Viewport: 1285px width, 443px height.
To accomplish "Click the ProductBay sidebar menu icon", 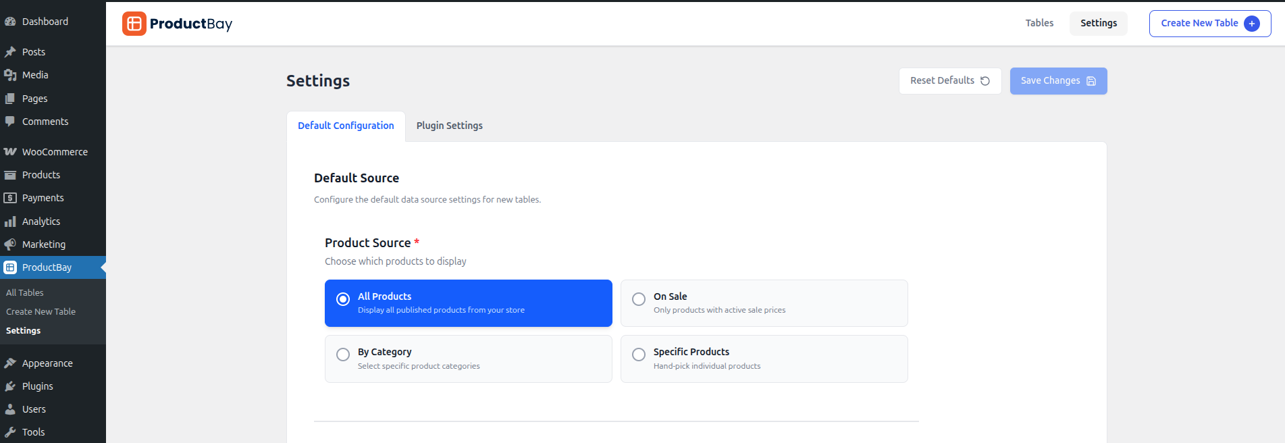I will pos(10,267).
